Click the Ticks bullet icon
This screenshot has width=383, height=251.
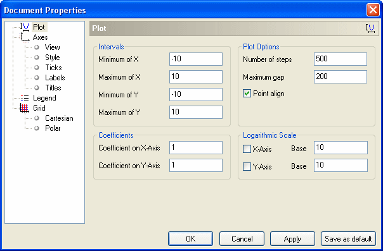pyautogui.click(x=37, y=68)
